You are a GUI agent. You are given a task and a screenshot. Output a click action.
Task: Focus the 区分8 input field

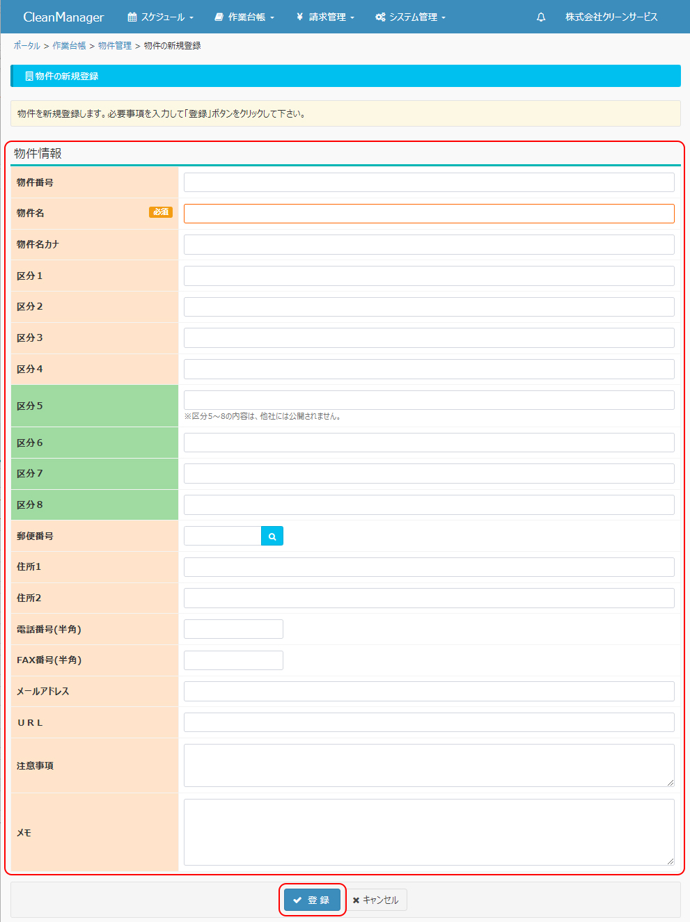click(429, 504)
